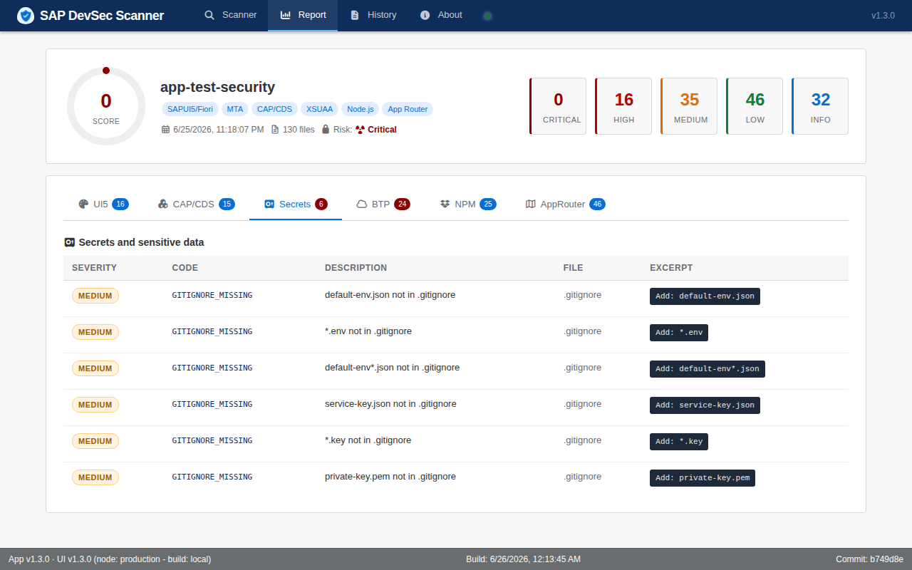Switch to the NPM tab
The image size is (912, 570).
(468, 204)
